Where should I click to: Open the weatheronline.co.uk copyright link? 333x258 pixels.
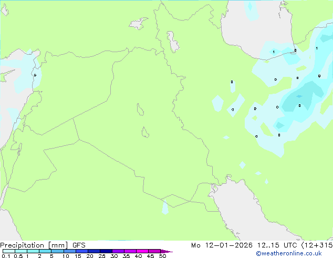(289, 253)
